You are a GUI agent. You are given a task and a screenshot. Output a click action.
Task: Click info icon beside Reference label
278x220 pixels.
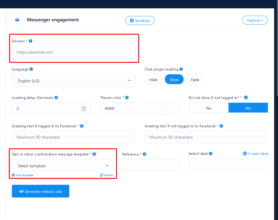click(144, 154)
